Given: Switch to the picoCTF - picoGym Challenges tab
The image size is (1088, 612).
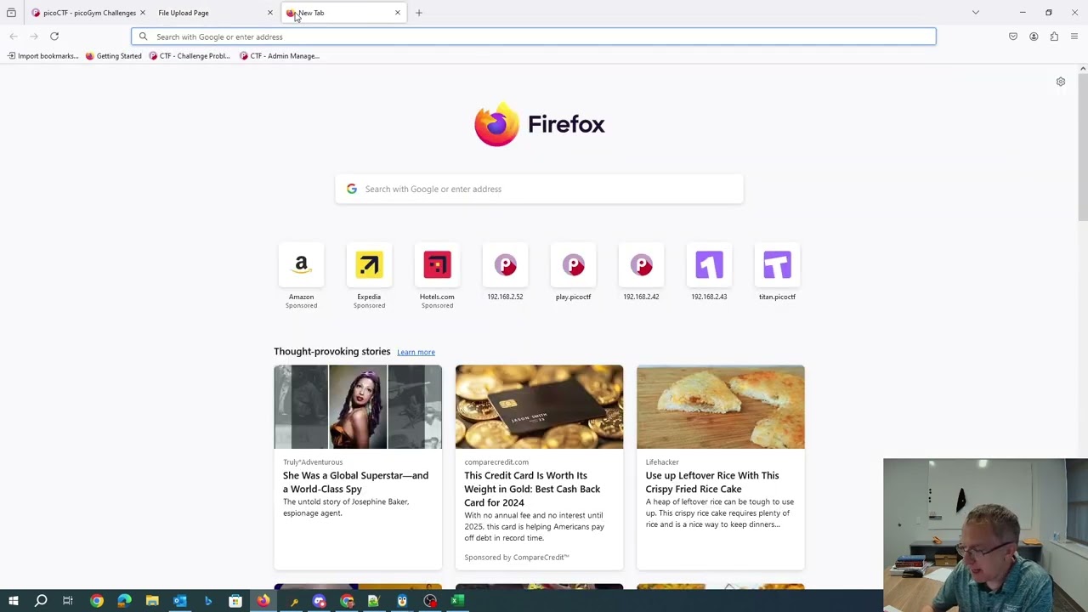Looking at the screenshot, I should coord(88,13).
